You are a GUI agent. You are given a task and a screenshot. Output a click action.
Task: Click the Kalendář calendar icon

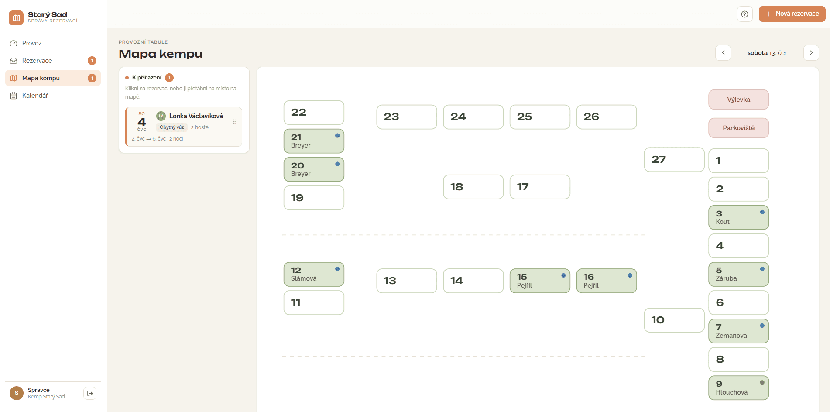pyautogui.click(x=14, y=96)
